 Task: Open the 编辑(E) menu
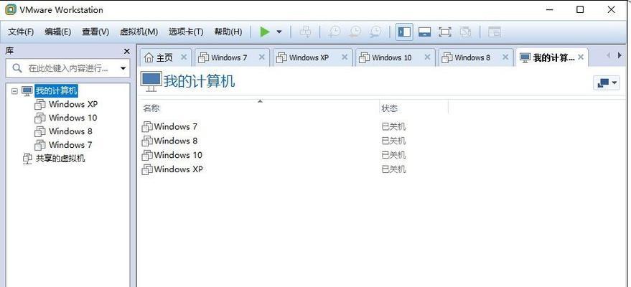pos(58,32)
